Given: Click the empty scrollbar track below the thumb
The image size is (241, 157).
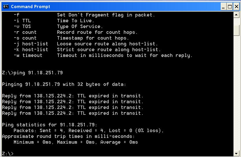Looking at the screenshot, I should (236, 93).
